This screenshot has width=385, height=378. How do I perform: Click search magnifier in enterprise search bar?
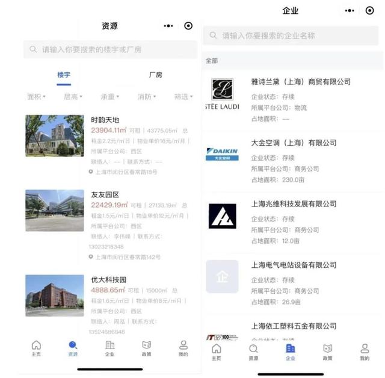213,36
